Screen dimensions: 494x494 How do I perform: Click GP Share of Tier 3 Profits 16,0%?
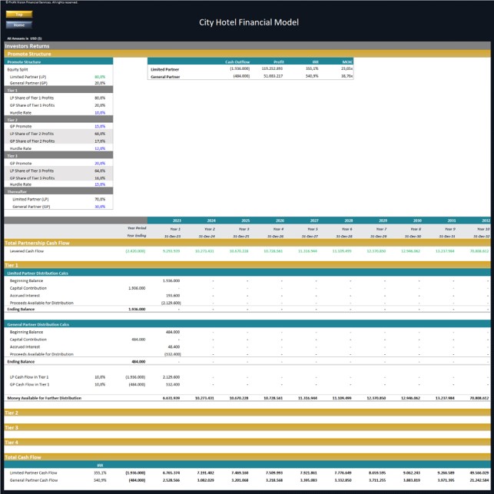click(x=100, y=178)
